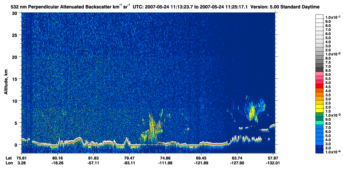Click latitude value "75.81"
343x176 pixels.
[x=22, y=158]
